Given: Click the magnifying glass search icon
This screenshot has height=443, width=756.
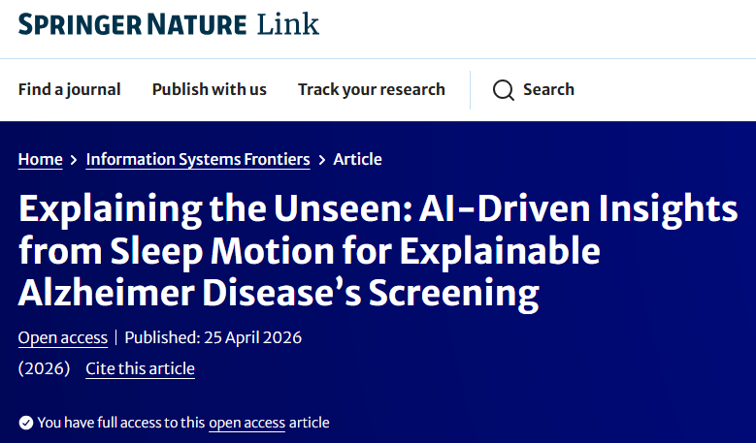Looking at the screenshot, I should 503,90.
